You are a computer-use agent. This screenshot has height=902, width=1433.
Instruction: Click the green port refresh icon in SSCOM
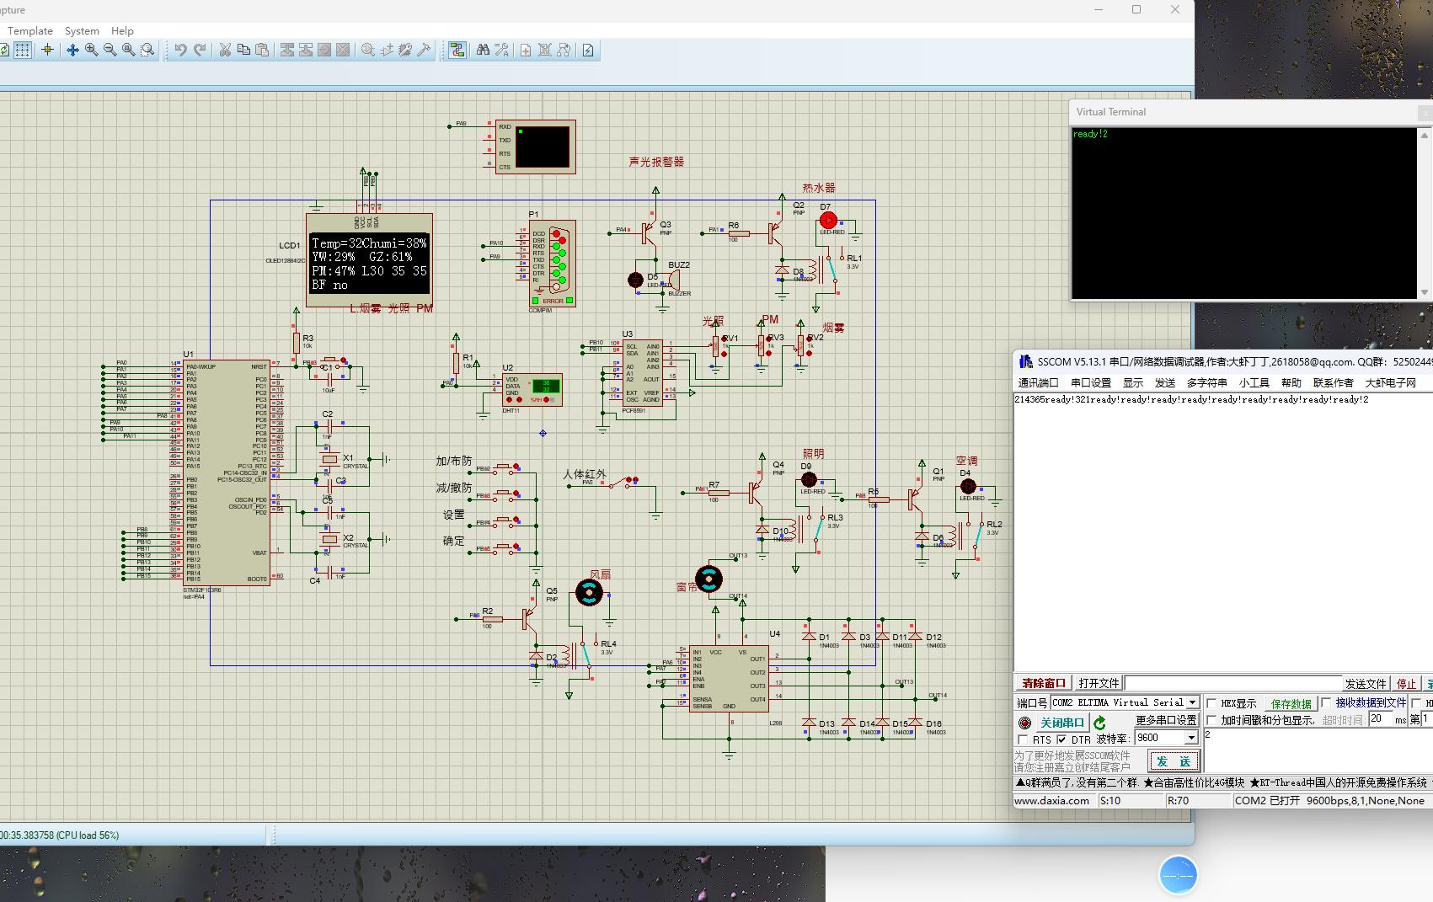click(1099, 723)
